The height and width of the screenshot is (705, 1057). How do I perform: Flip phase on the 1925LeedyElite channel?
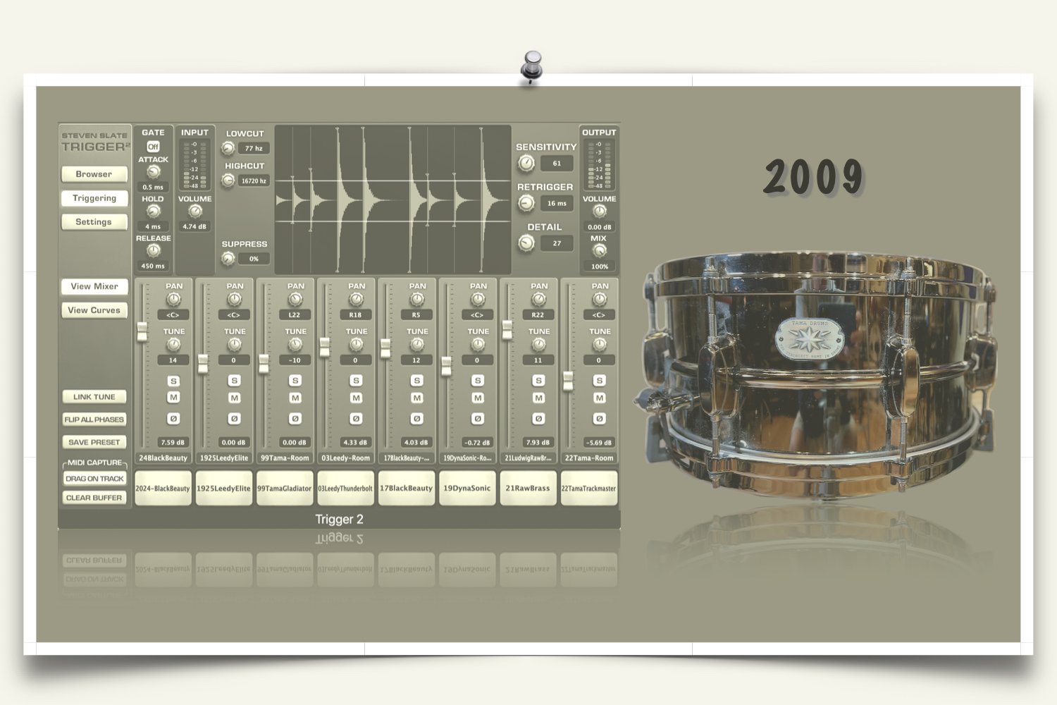point(235,419)
